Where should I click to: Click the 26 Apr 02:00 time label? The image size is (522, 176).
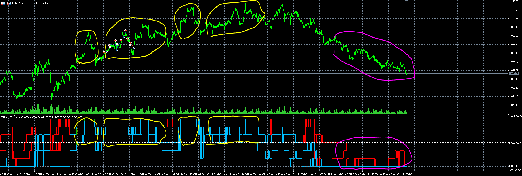pyautogui.click(x=249, y=174)
